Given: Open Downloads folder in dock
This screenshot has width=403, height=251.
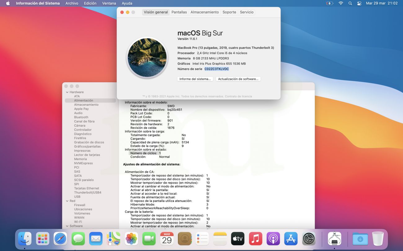Looking at the screenshot, I should 360,239.
